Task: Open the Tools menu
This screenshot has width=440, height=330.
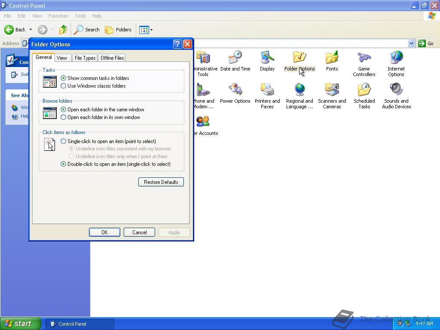Action: [80, 16]
